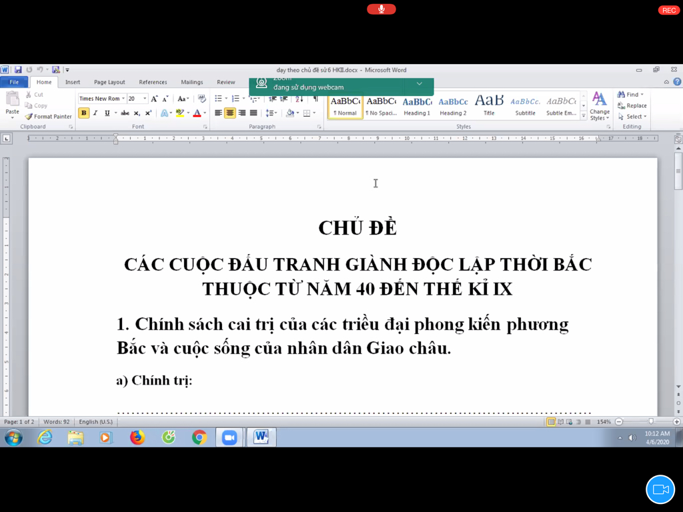The height and width of the screenshot is (512, 683).
Task: Open the Font dialog launcher
Action: 205,127
